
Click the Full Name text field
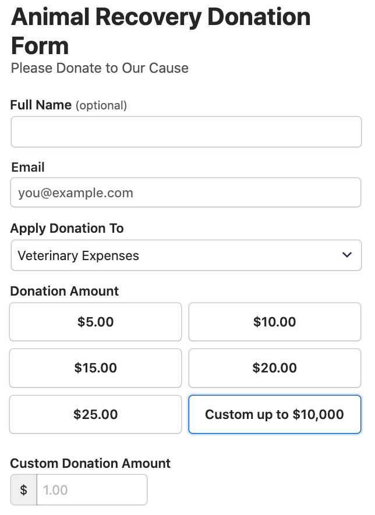186,132
